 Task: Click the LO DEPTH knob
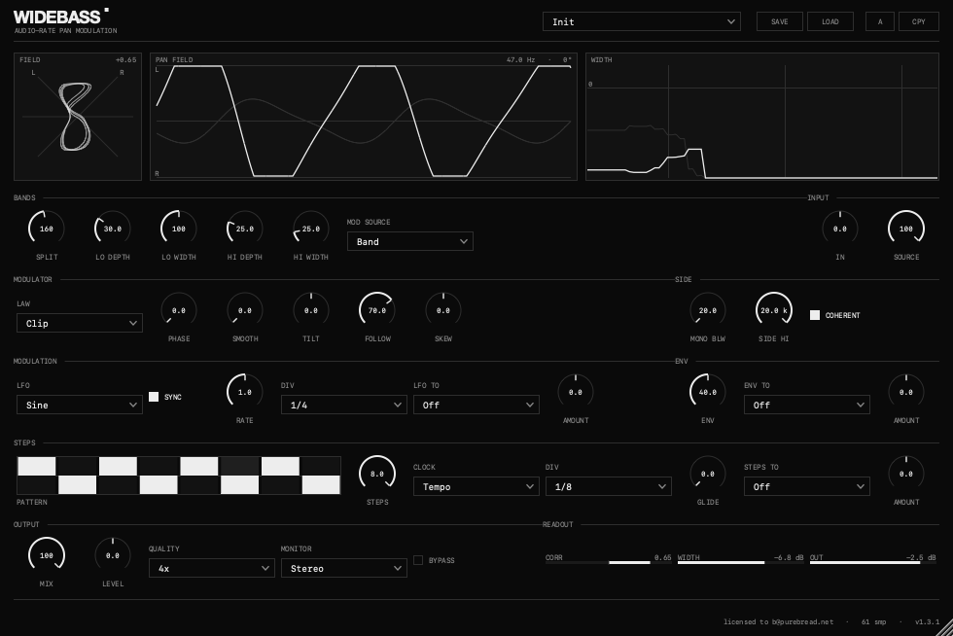coord(113,229)
